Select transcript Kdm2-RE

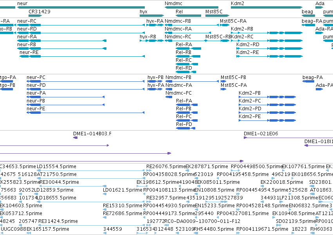tap(248, 52)
